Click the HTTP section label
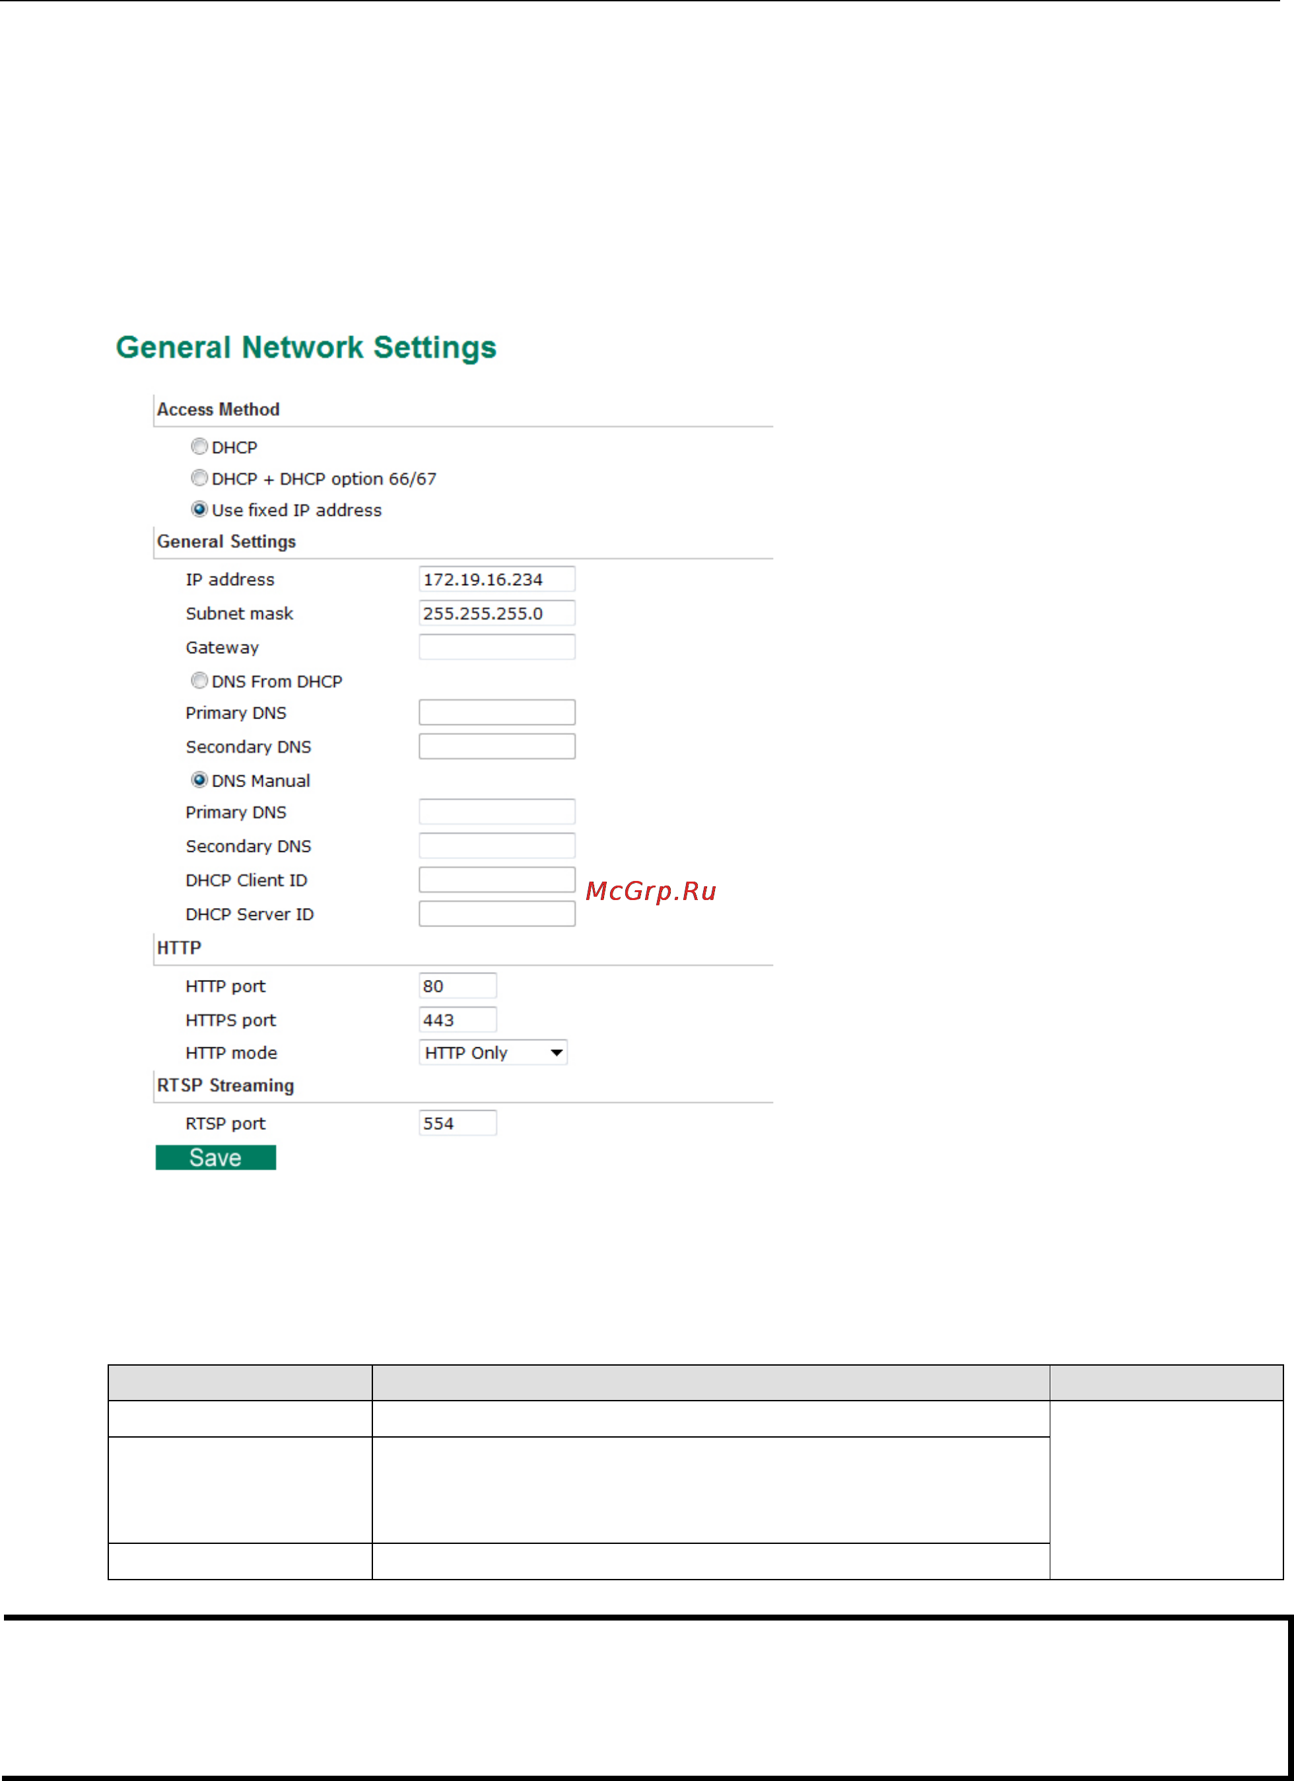This screenshot has height=1781, width=1294. (179, 948)
